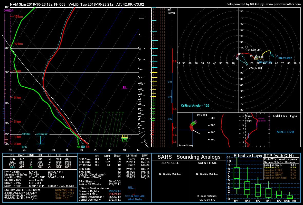The width and height of the screenshot is (303, 205).
Task: Click the "Supercell = 0.5" index
Action: (65, 190)
